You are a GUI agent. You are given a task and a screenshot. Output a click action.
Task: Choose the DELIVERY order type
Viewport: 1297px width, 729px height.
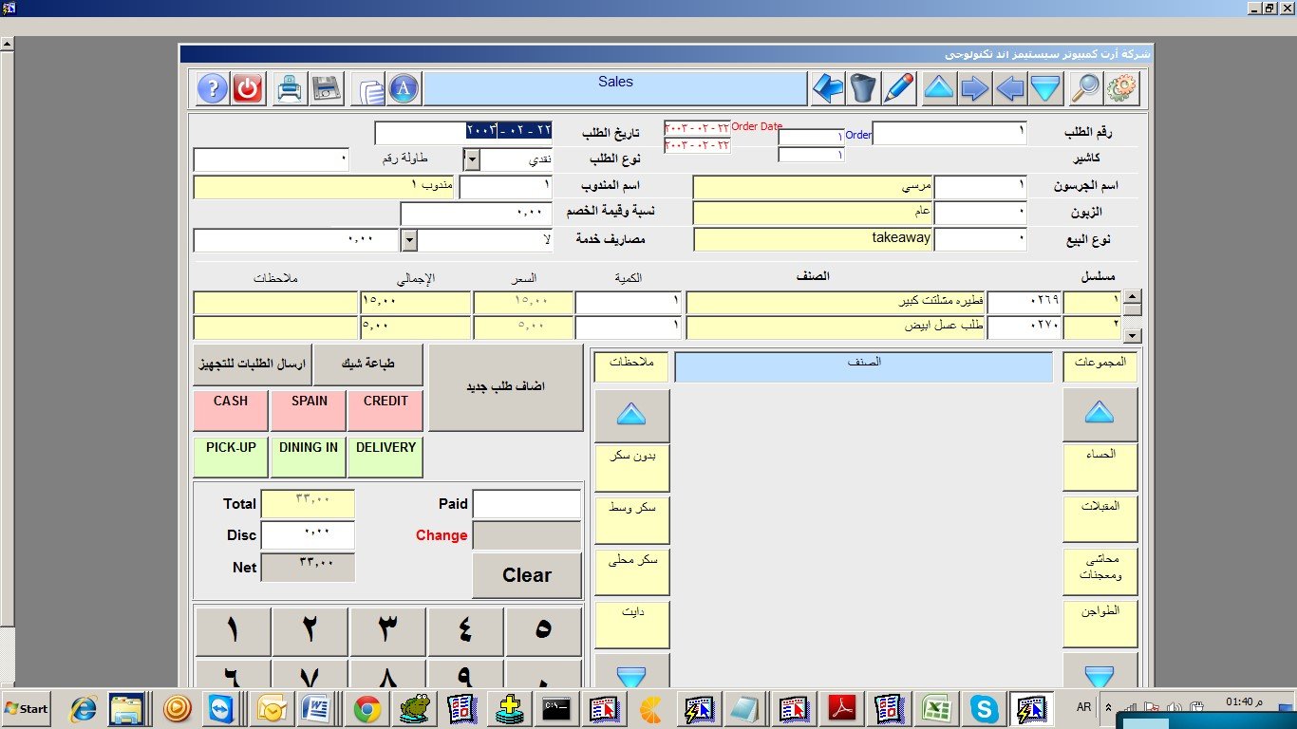(x=385, y=457)
